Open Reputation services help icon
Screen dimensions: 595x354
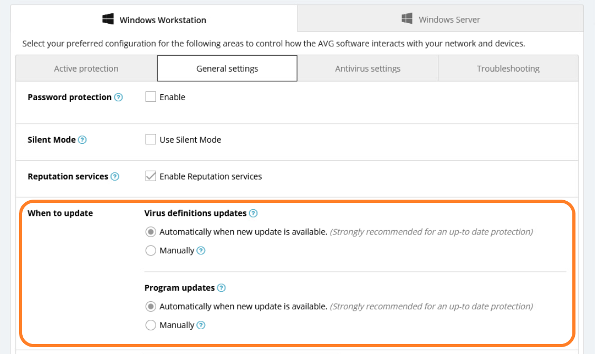(x=115, y=176)
